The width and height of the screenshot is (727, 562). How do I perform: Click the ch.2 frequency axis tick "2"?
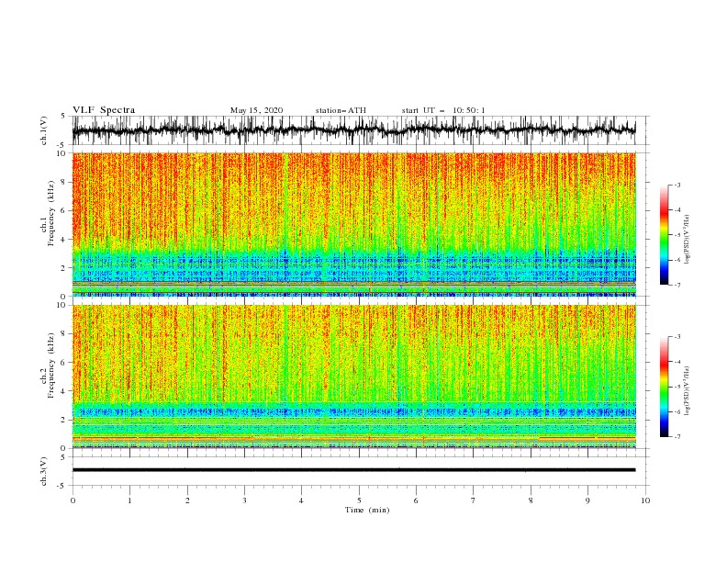coord(63,420)
